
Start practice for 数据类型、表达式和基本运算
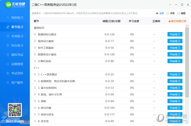[x=175, y=81]
